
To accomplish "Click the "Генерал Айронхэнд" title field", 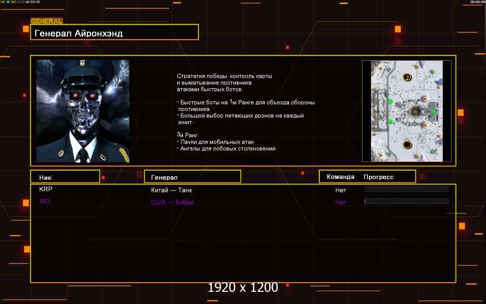I will click(114, 32).
